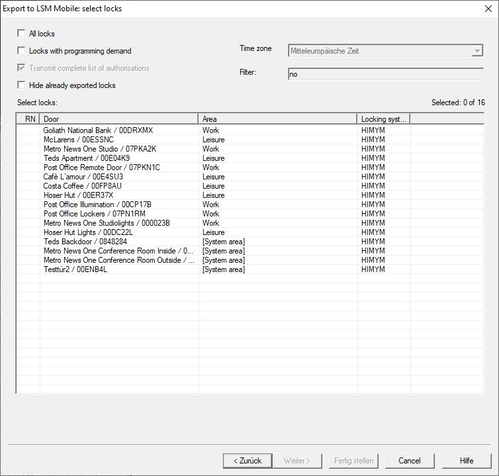The width and height of the screenshot is (499, 476).
Task: Select Teds Apartment / 00E04K9 row
Action: tap(87, 158)
